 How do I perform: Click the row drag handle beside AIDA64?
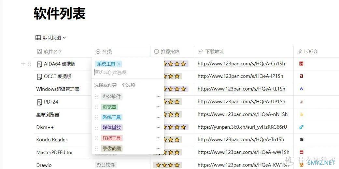pyautogui.click(x=30, y=64)
